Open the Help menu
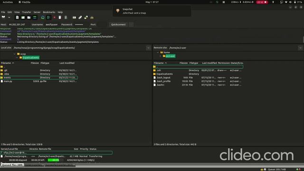 [60, 12]
